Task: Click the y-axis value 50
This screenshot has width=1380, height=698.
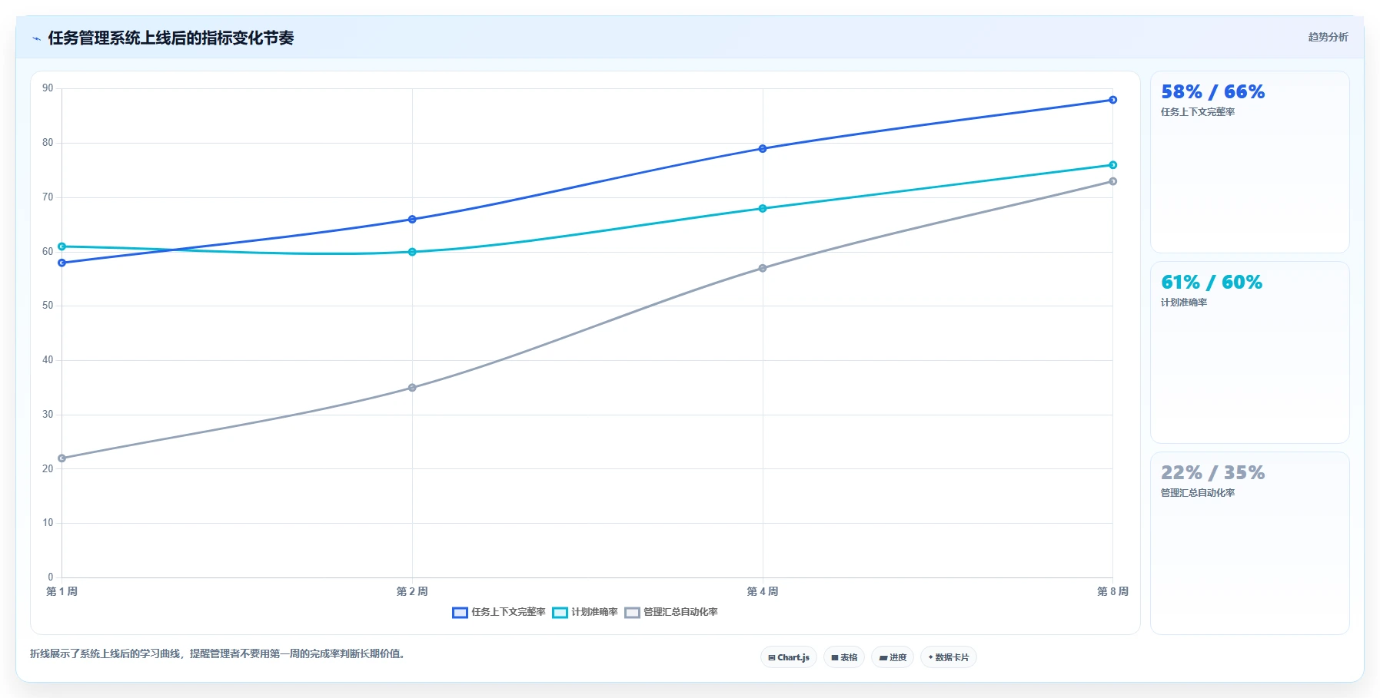Action: pyautogui.click(x=48, y=306)
